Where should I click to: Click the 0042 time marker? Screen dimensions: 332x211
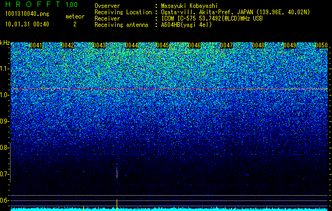(68, 45)
